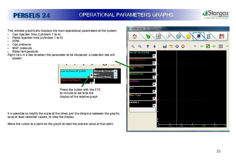This screenshot has height=167, width=236.
Task: Save recorded values with the grey floppy icon
Action: pyautogui.click(x=165, y=46)
